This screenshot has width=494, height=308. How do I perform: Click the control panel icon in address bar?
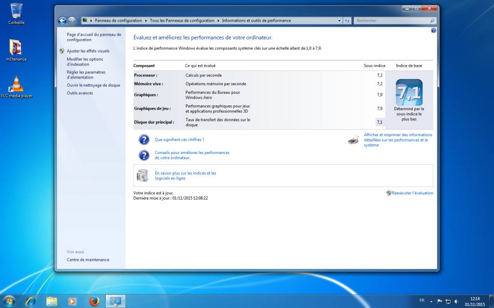click(85, 20)
